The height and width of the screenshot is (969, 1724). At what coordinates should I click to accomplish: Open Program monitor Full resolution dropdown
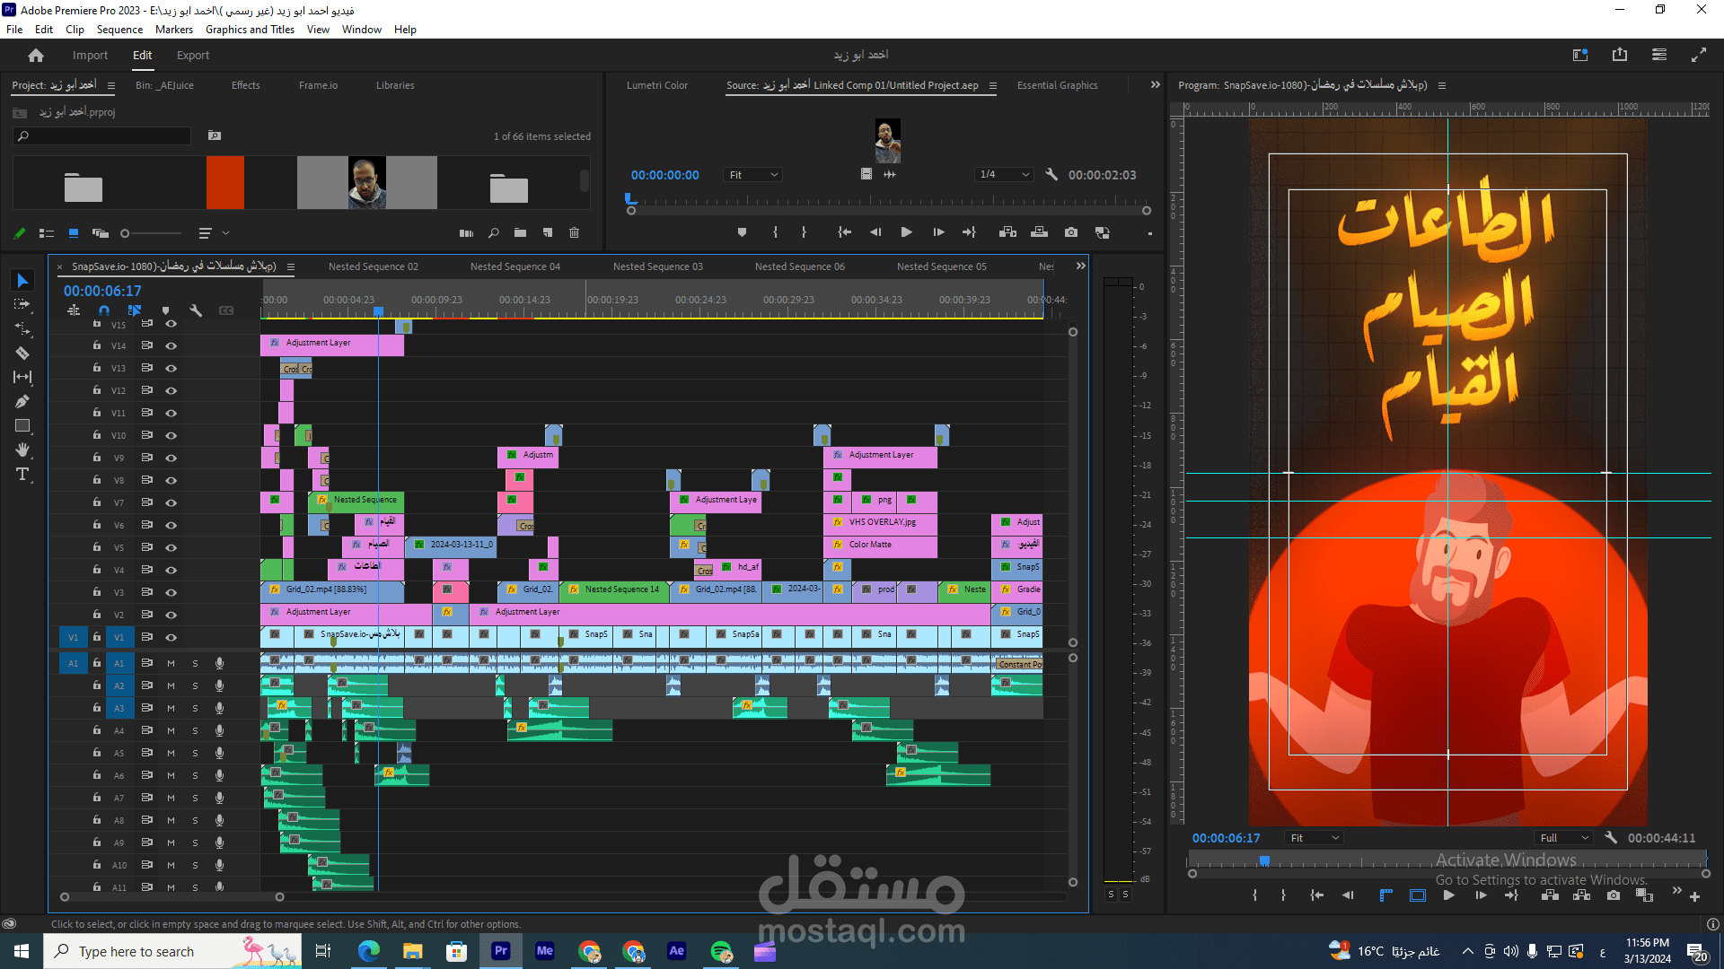click(x=1564, y=838)
